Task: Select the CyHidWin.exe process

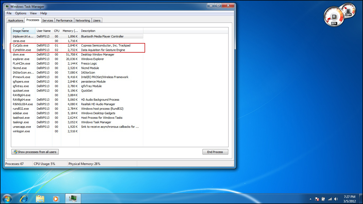Action: pos(77,50)
